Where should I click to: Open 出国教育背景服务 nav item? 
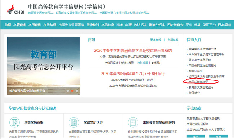(x=71, y=25)
